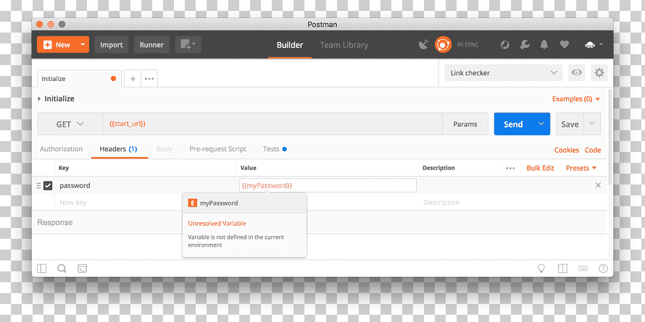
Task: Open the wrench settings icon
Action: pos(525,45)
